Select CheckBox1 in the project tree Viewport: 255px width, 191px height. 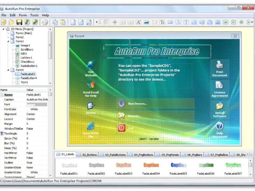coord(27,62)
